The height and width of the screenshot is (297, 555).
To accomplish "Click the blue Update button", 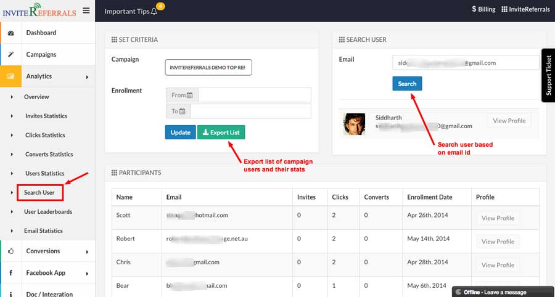I will (180, 132).
